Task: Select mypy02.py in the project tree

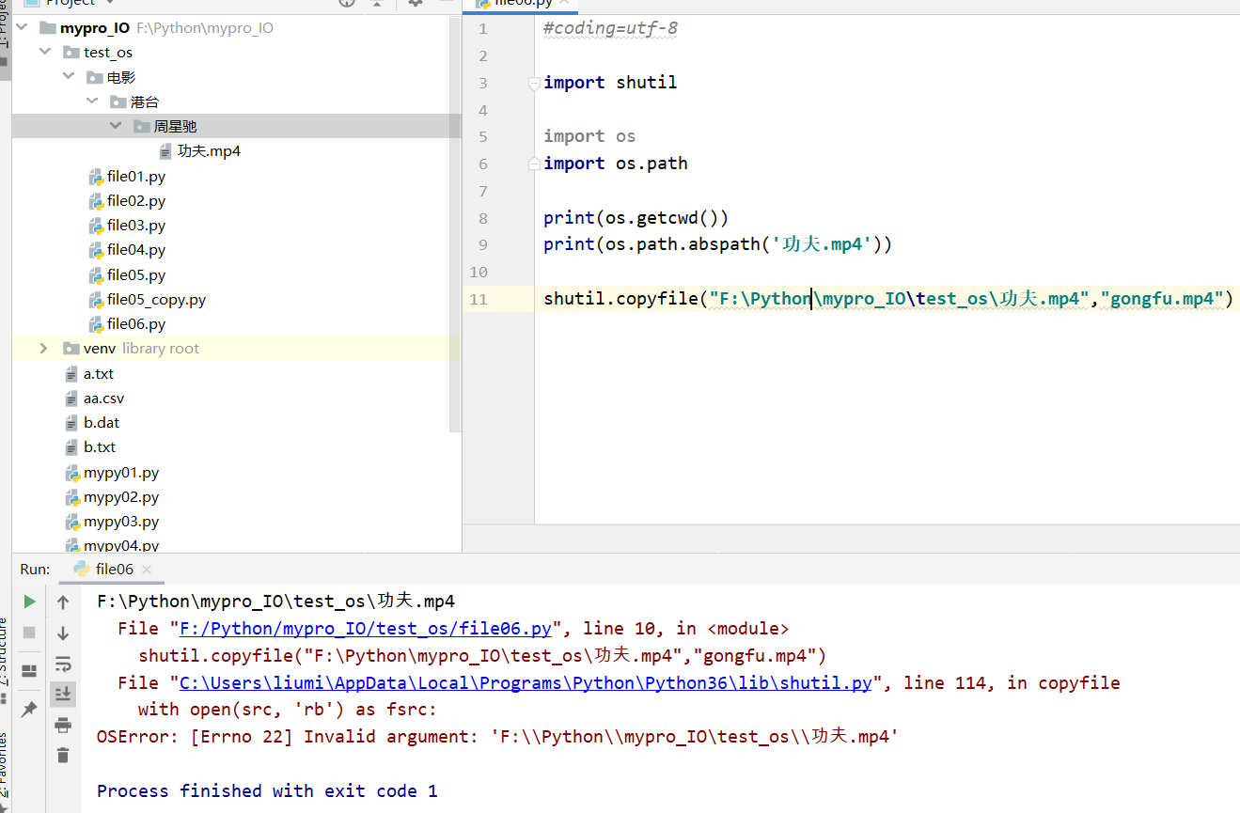Action: (121, 497)
